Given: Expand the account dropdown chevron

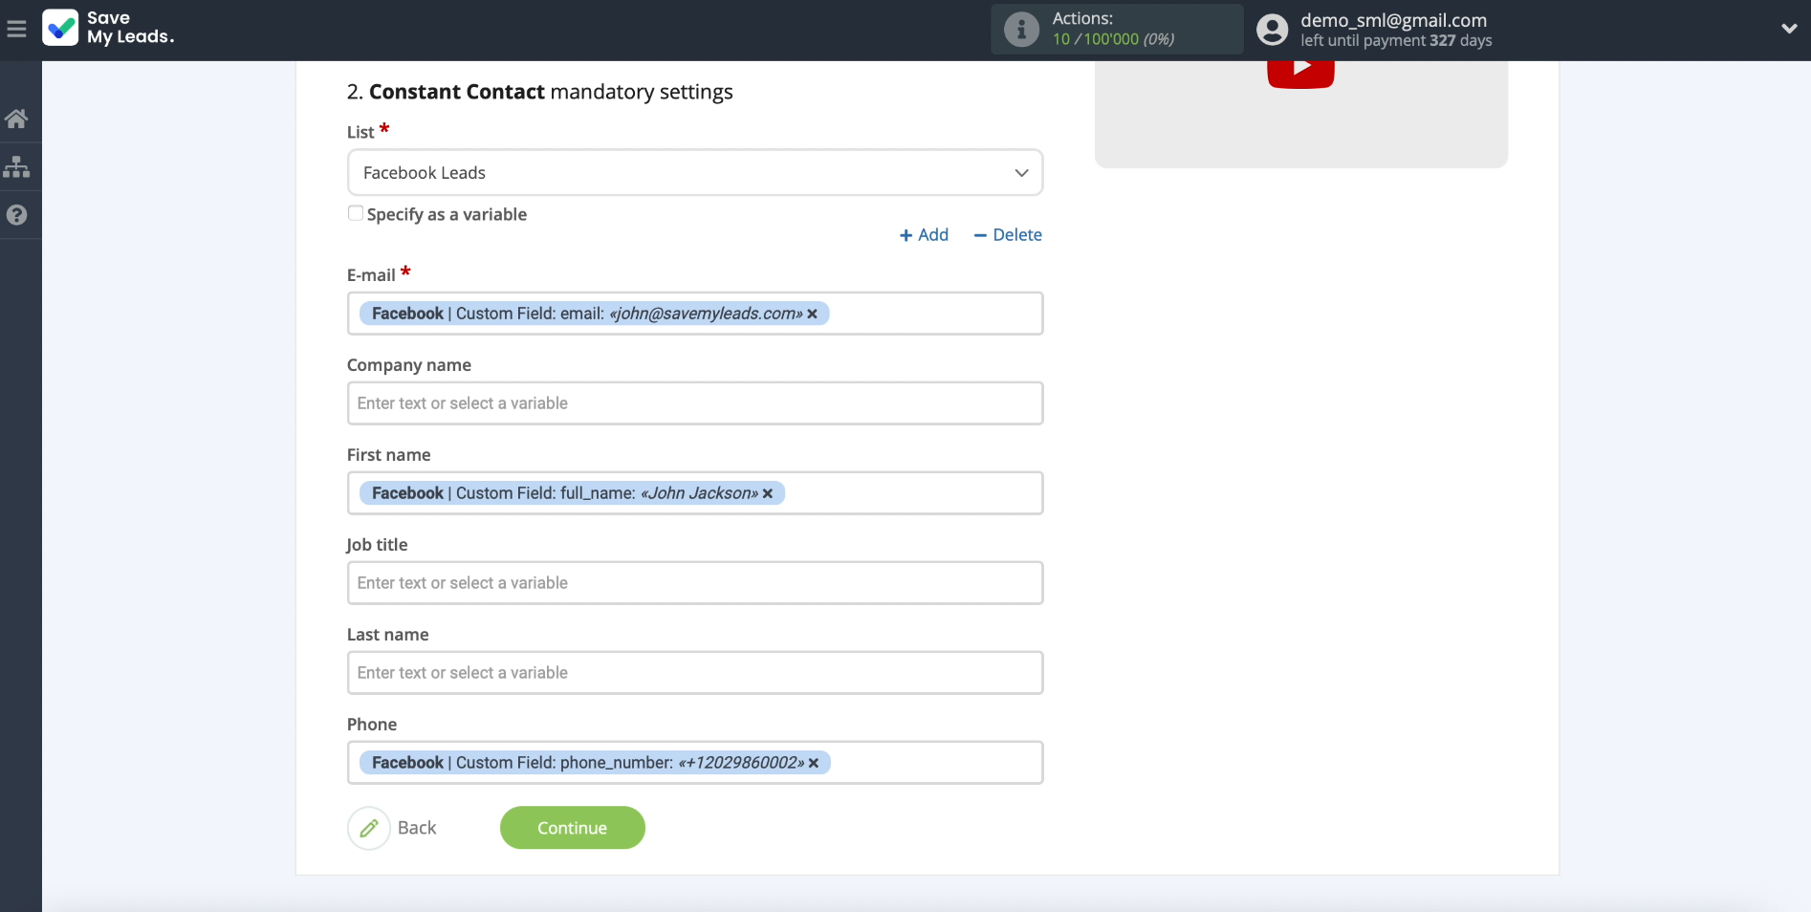Looking at the screenshot, I should pos(1789,29).
